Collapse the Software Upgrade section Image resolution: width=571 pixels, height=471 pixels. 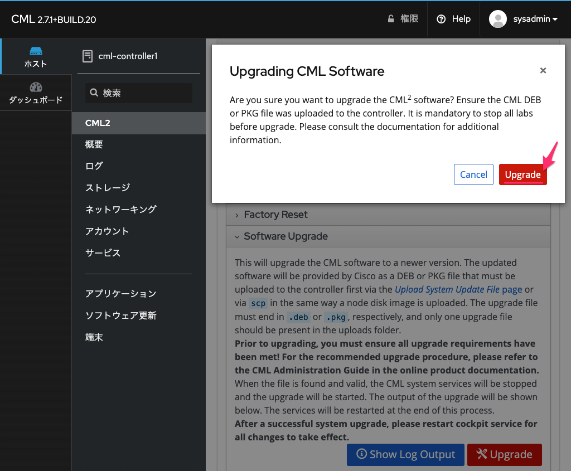[x=388, y=236]
